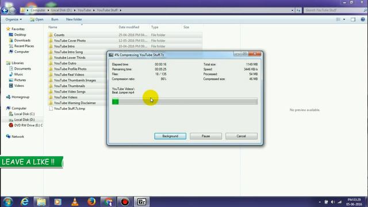The width and height of the screenshot is (368, 207).
Task: Pause the compression process
Action: point(206,136)
